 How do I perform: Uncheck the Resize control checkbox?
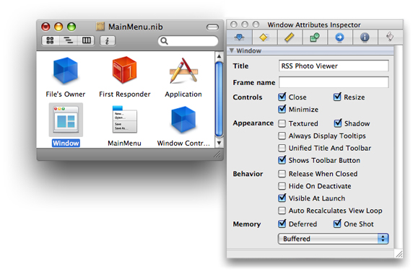(337, 97)
